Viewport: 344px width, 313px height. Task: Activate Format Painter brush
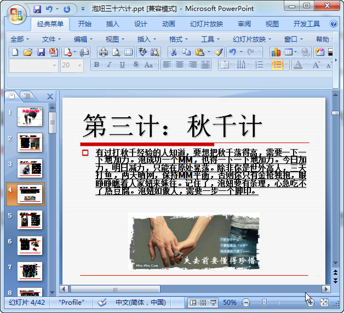click(219, 52)
